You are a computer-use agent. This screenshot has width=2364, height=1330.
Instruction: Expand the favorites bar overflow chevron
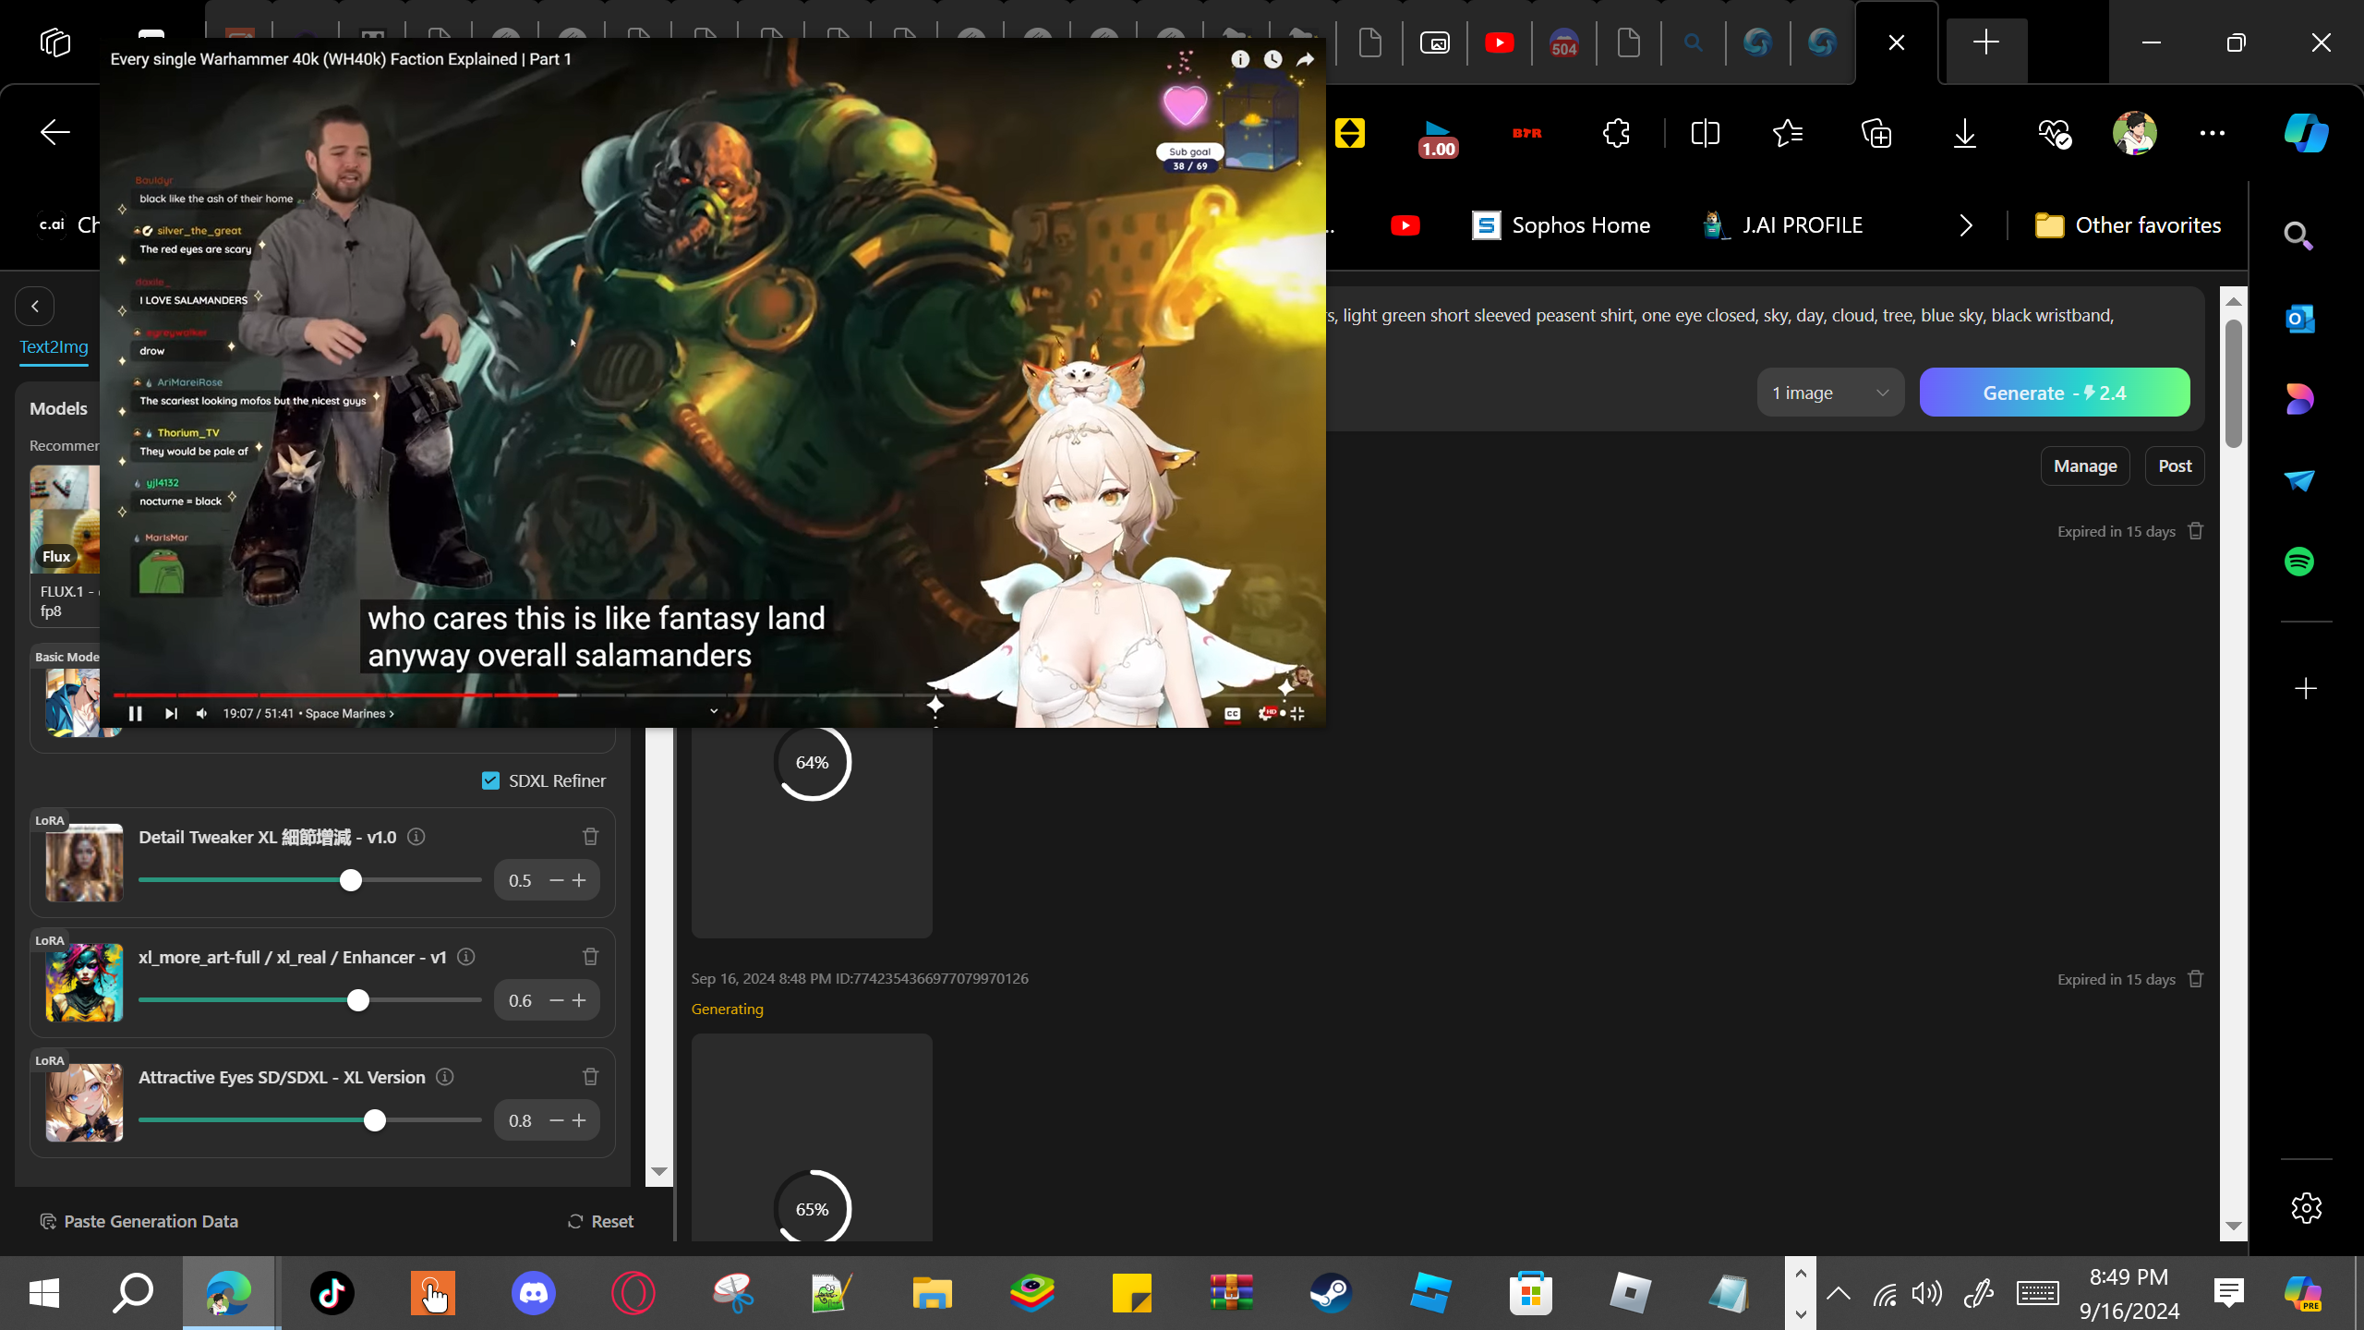click(x=1966, y=225)
